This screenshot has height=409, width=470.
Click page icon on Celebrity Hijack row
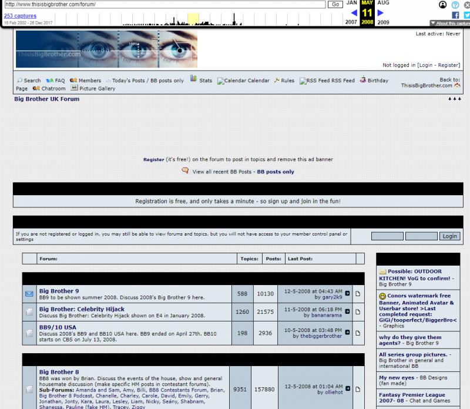coord(357,312)
